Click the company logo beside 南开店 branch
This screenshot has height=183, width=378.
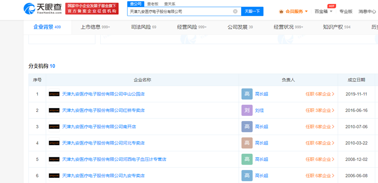[54, 127]
